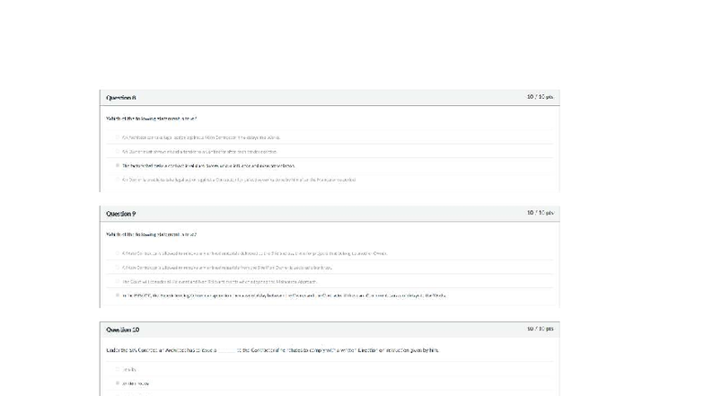
Task: Click the "Question 10" heading
Action: pos(122,330)
